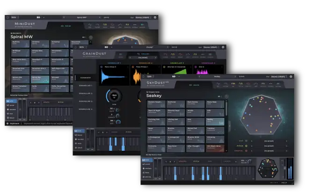Click the SkyDust preset favorite circle button
This screenshot has height=192, width=309.
pyautogui.click(x=227, y=96)
